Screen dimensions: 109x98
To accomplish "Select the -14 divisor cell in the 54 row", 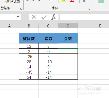I will pyautogui.click(x=48, y=77).
